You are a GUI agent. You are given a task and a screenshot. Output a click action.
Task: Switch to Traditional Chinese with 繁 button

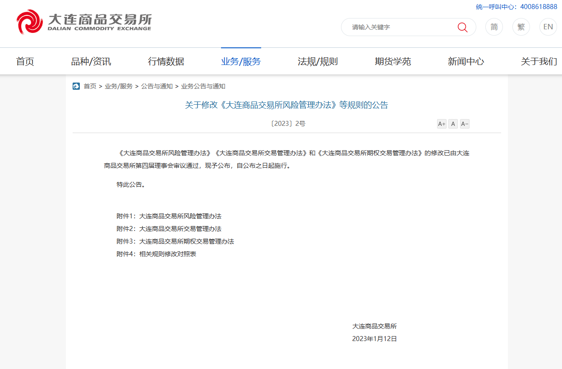click(x=521, y=27)
